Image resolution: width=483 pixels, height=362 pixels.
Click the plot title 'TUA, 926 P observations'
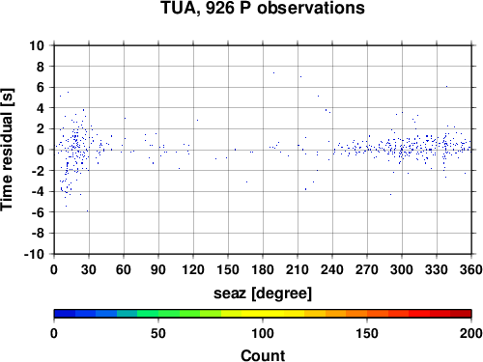(263, 8)
